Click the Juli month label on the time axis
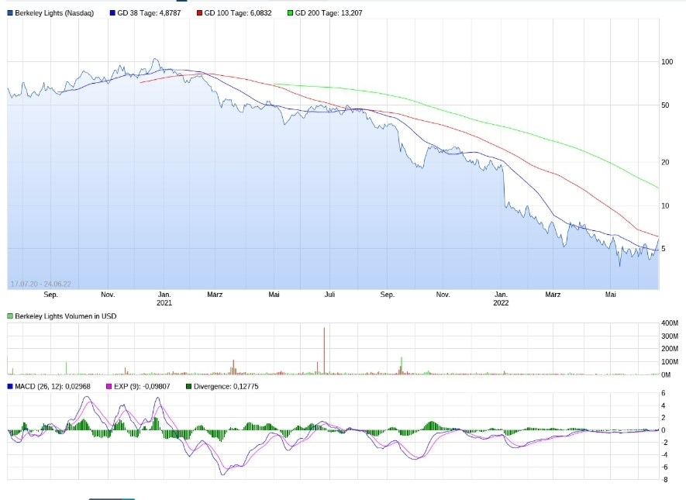686x500 pixels. coord(329,295)
